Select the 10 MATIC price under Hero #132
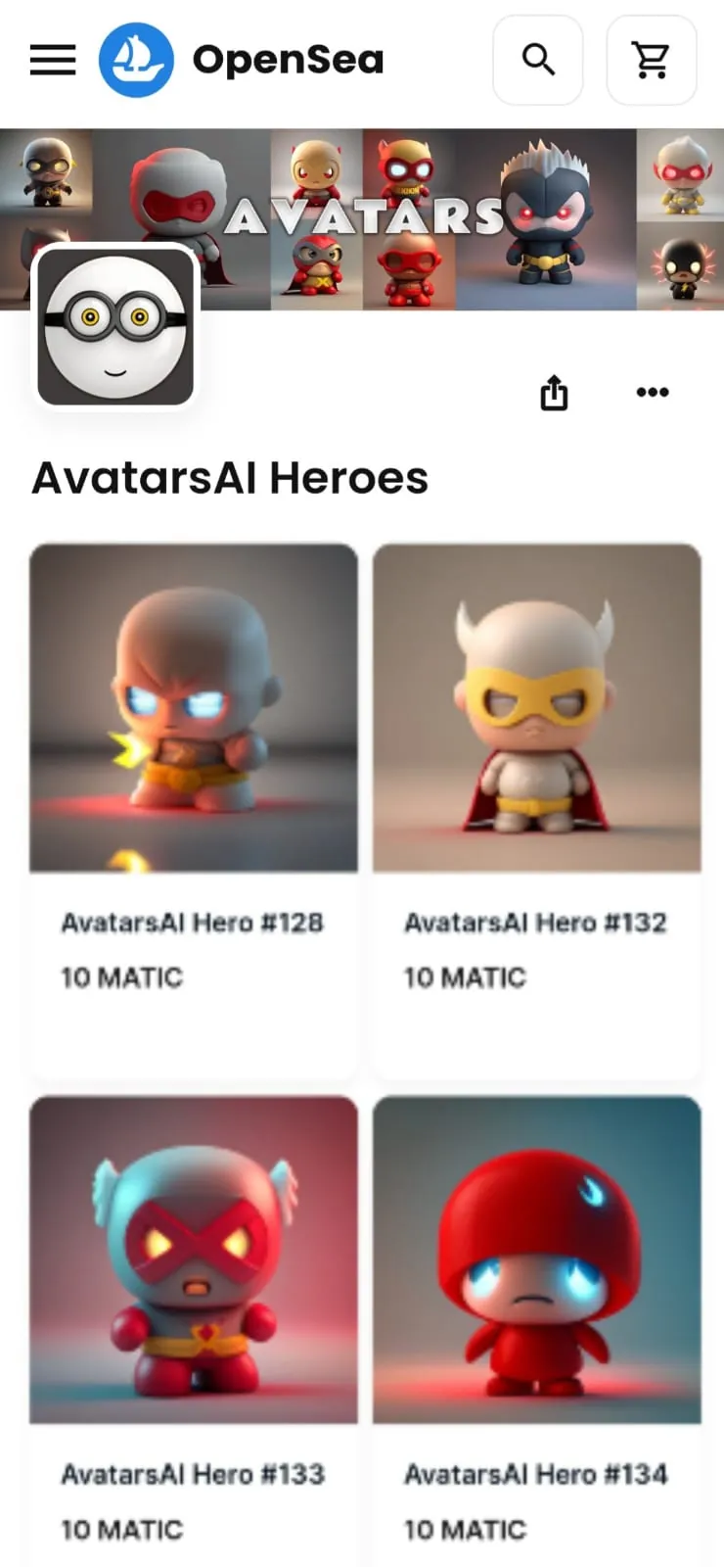724x1567 pixels. click(x=465, y=977)
